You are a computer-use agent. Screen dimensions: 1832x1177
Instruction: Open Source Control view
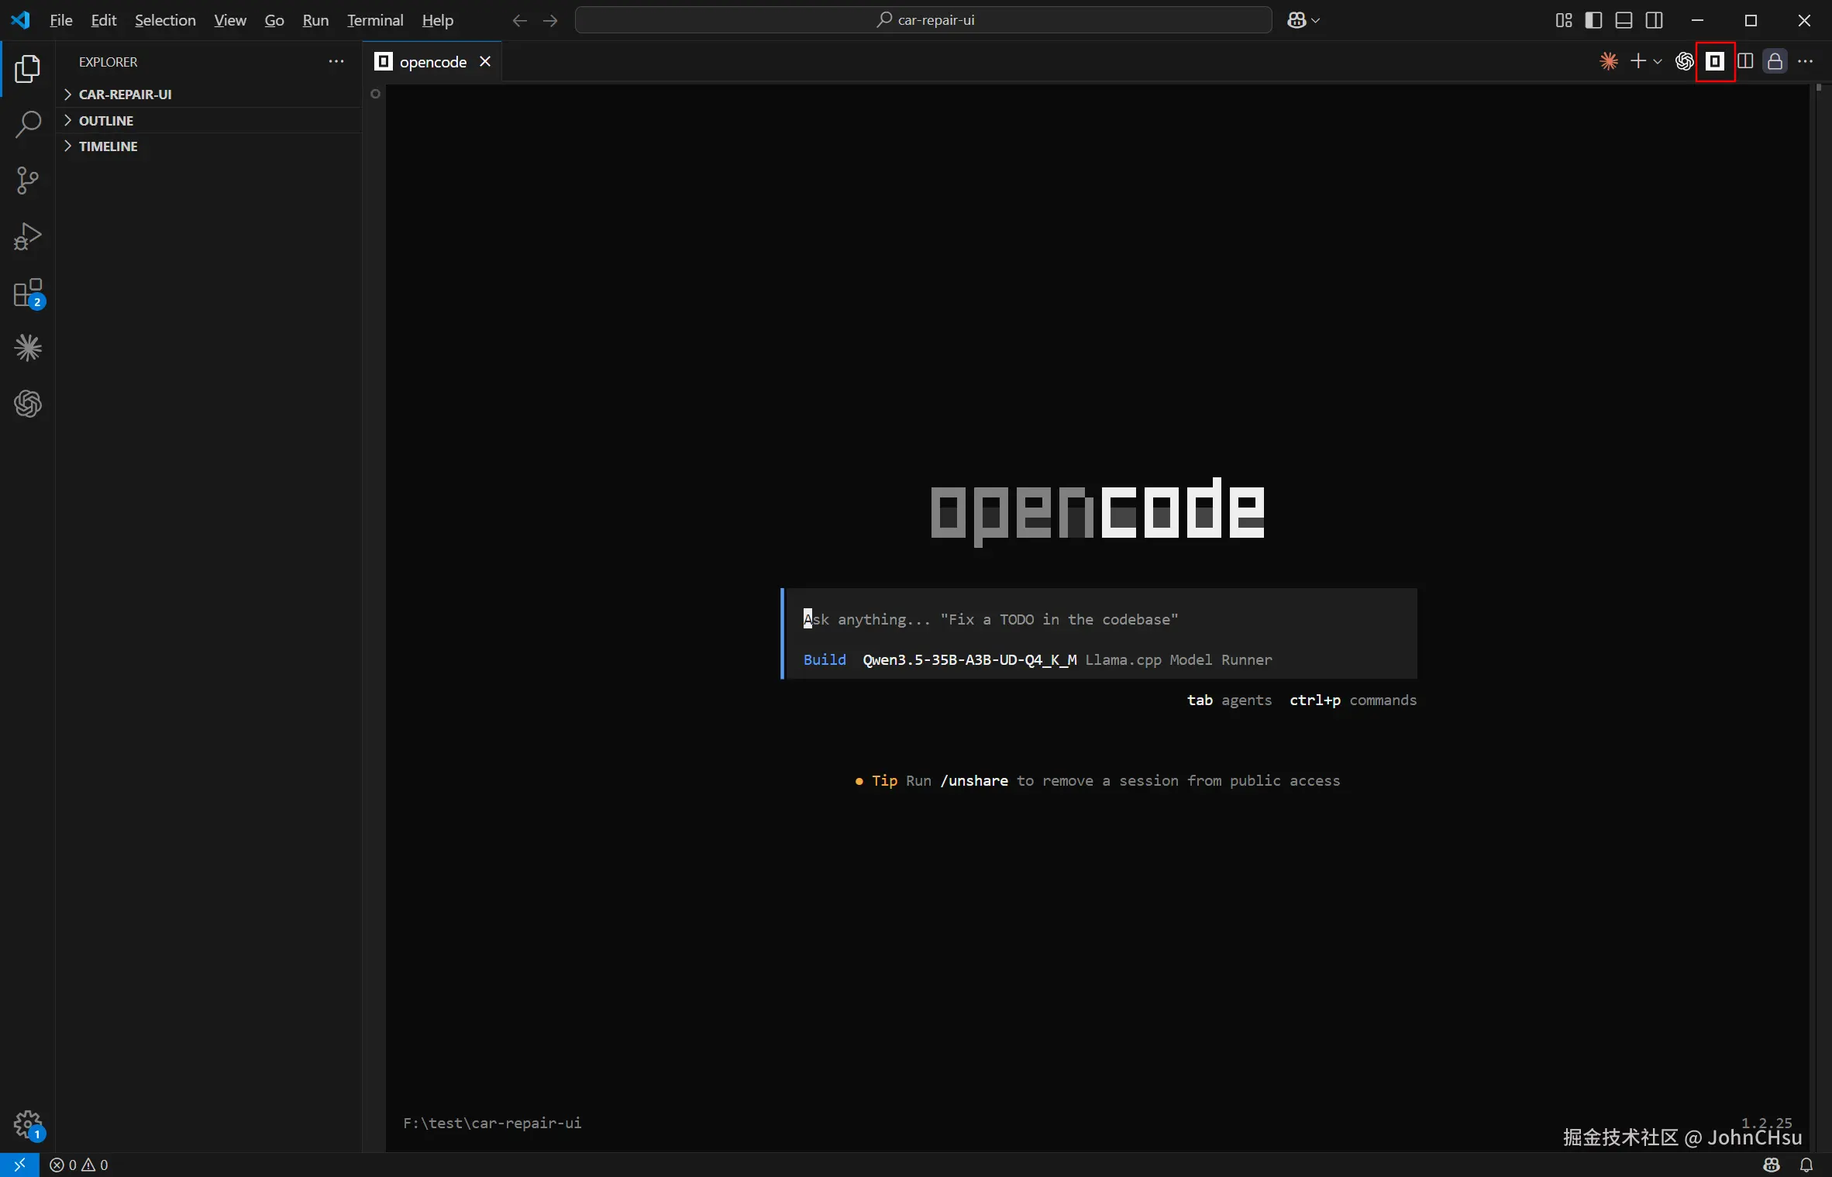28,181
